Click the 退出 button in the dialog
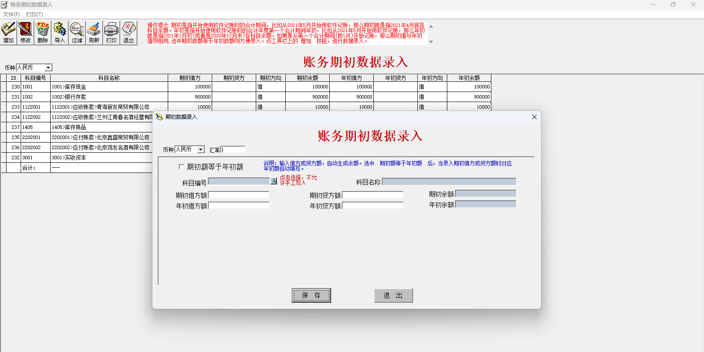Image resolution: width=704 pixels, height=352 pixels. point(393,296)
